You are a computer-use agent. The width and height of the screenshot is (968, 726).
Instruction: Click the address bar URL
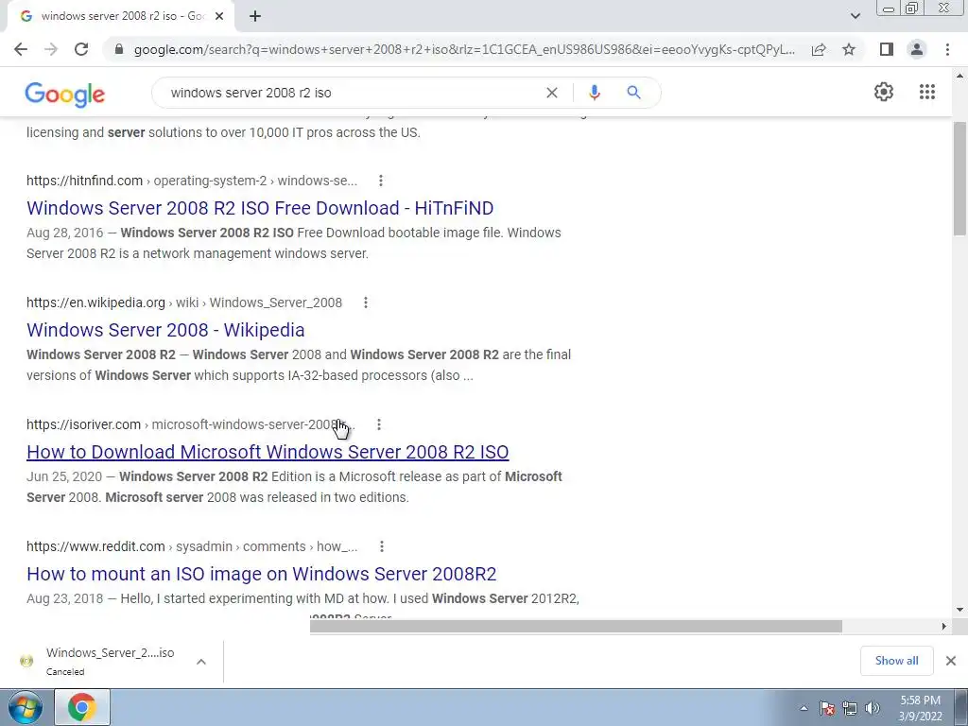pos(464,49)
